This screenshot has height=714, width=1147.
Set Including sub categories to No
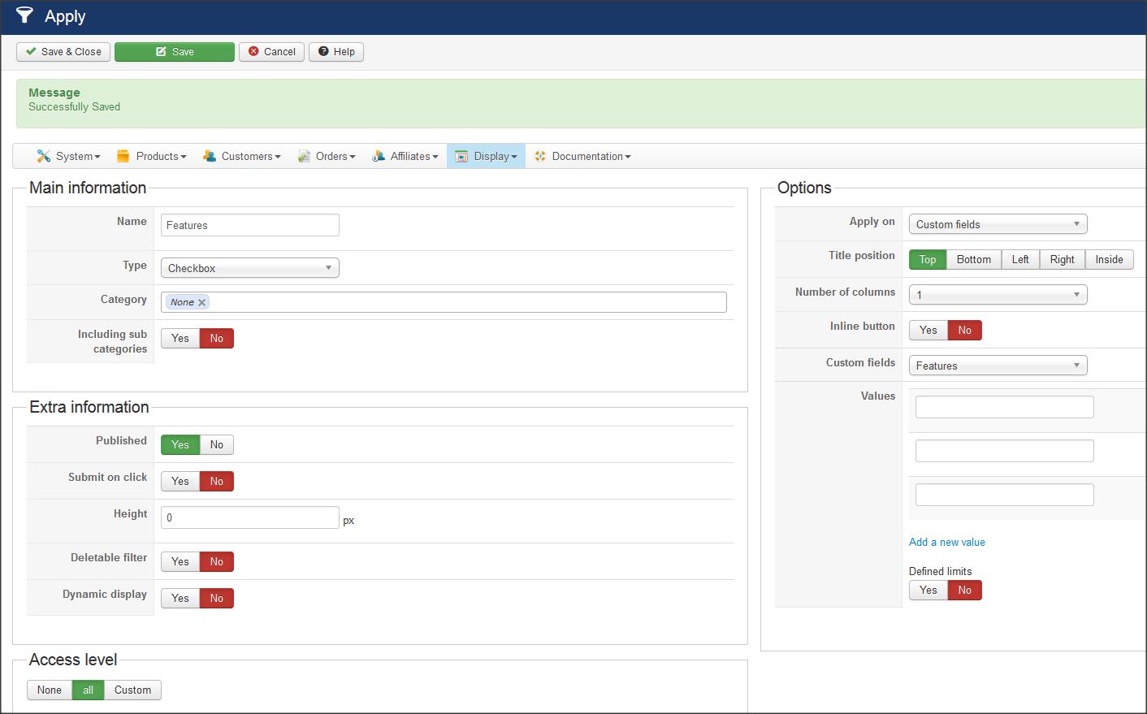click(217, 339)
